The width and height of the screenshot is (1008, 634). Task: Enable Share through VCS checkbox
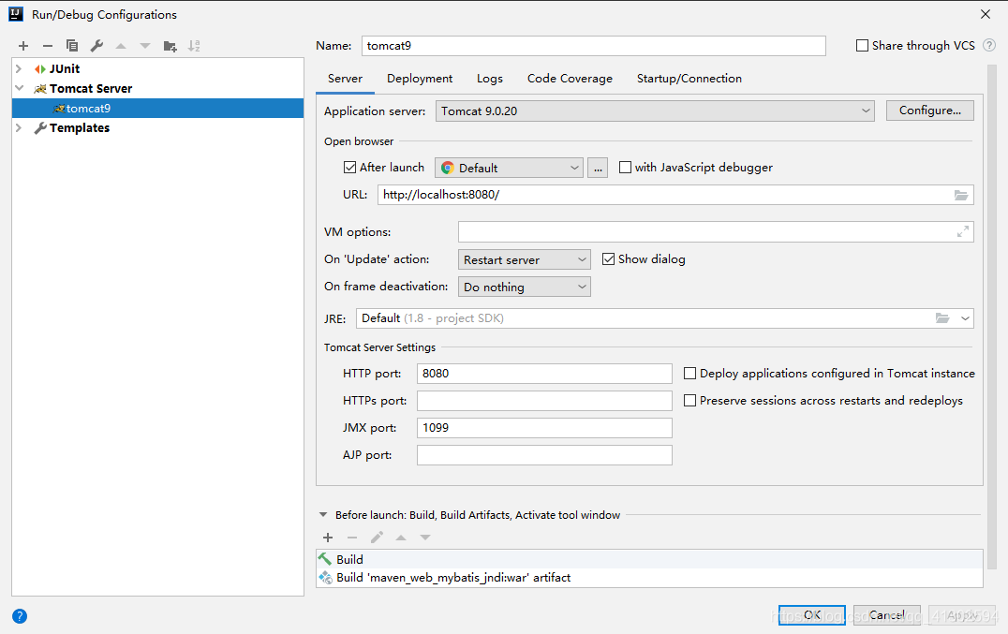(x=862, y=46)
